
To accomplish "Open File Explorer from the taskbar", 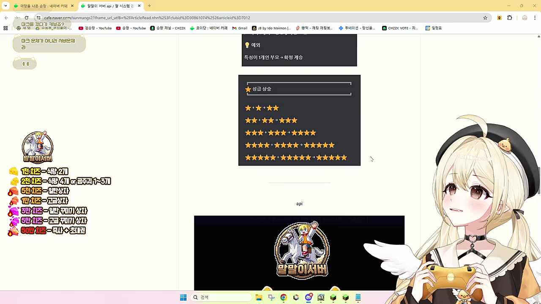I will click(259, 298).
